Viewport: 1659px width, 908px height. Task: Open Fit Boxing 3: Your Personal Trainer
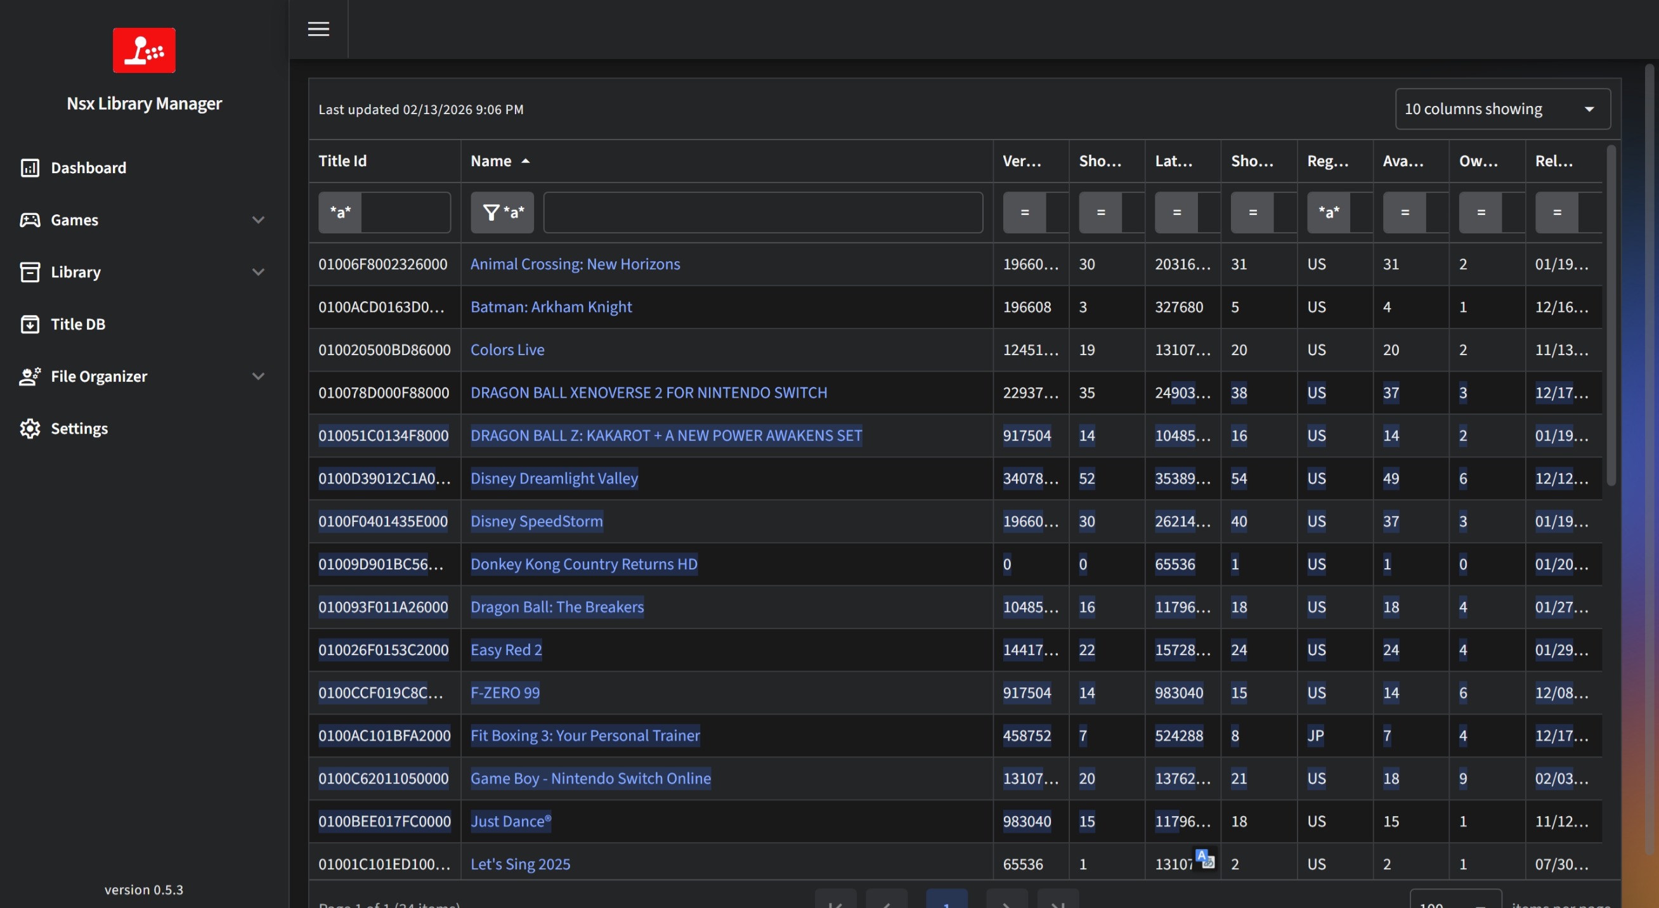[x=585, y=736]
